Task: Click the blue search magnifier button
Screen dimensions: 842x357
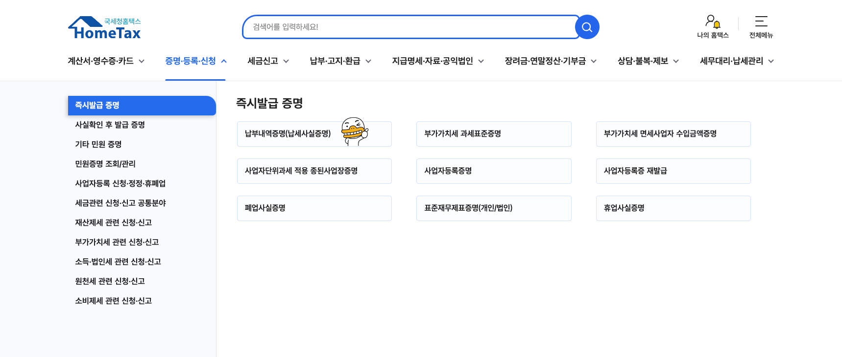Action: point(587,27)
